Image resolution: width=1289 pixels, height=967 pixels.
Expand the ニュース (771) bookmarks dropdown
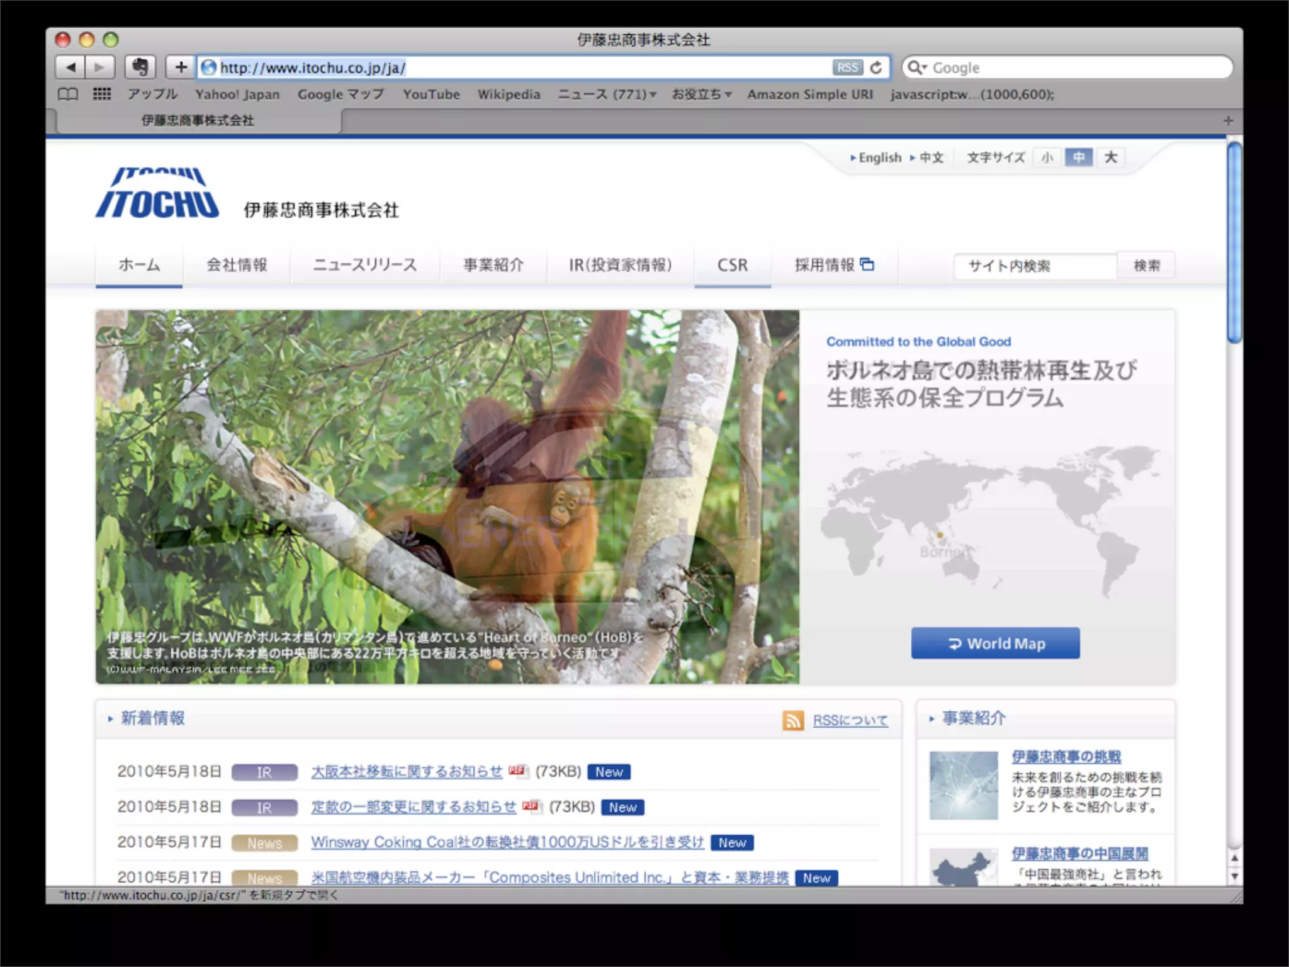coord(607,94)
